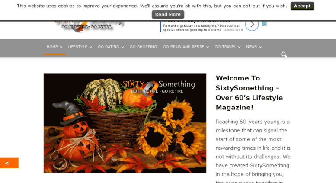Click the orange back arrow tab
The image size is (336, 183).
9,163
